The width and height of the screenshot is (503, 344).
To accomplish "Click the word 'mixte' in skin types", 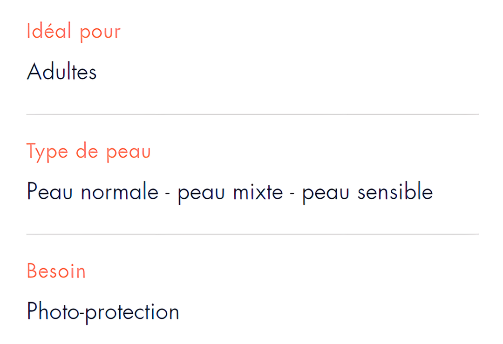I will (258, 192).
